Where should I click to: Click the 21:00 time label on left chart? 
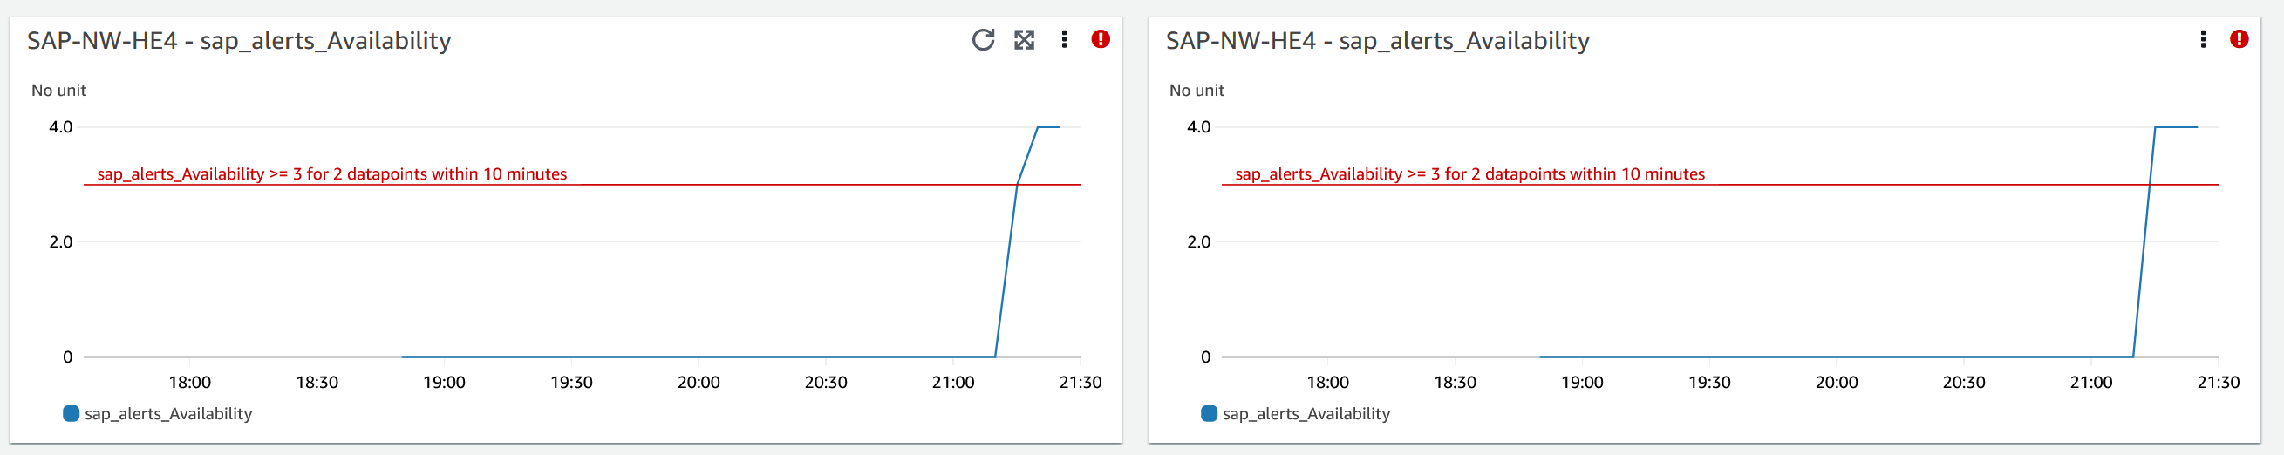pos(952,383)
